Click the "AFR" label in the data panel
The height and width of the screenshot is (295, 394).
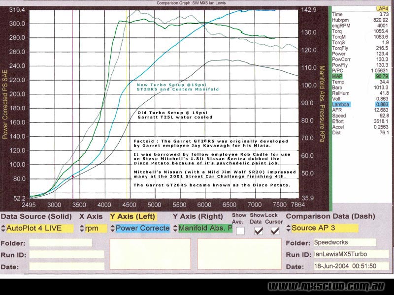tap(337, 110)
